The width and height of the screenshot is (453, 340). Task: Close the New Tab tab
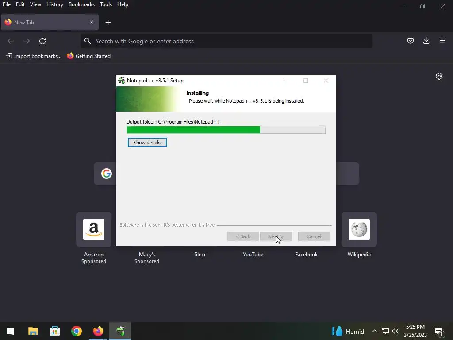point(92,22)
